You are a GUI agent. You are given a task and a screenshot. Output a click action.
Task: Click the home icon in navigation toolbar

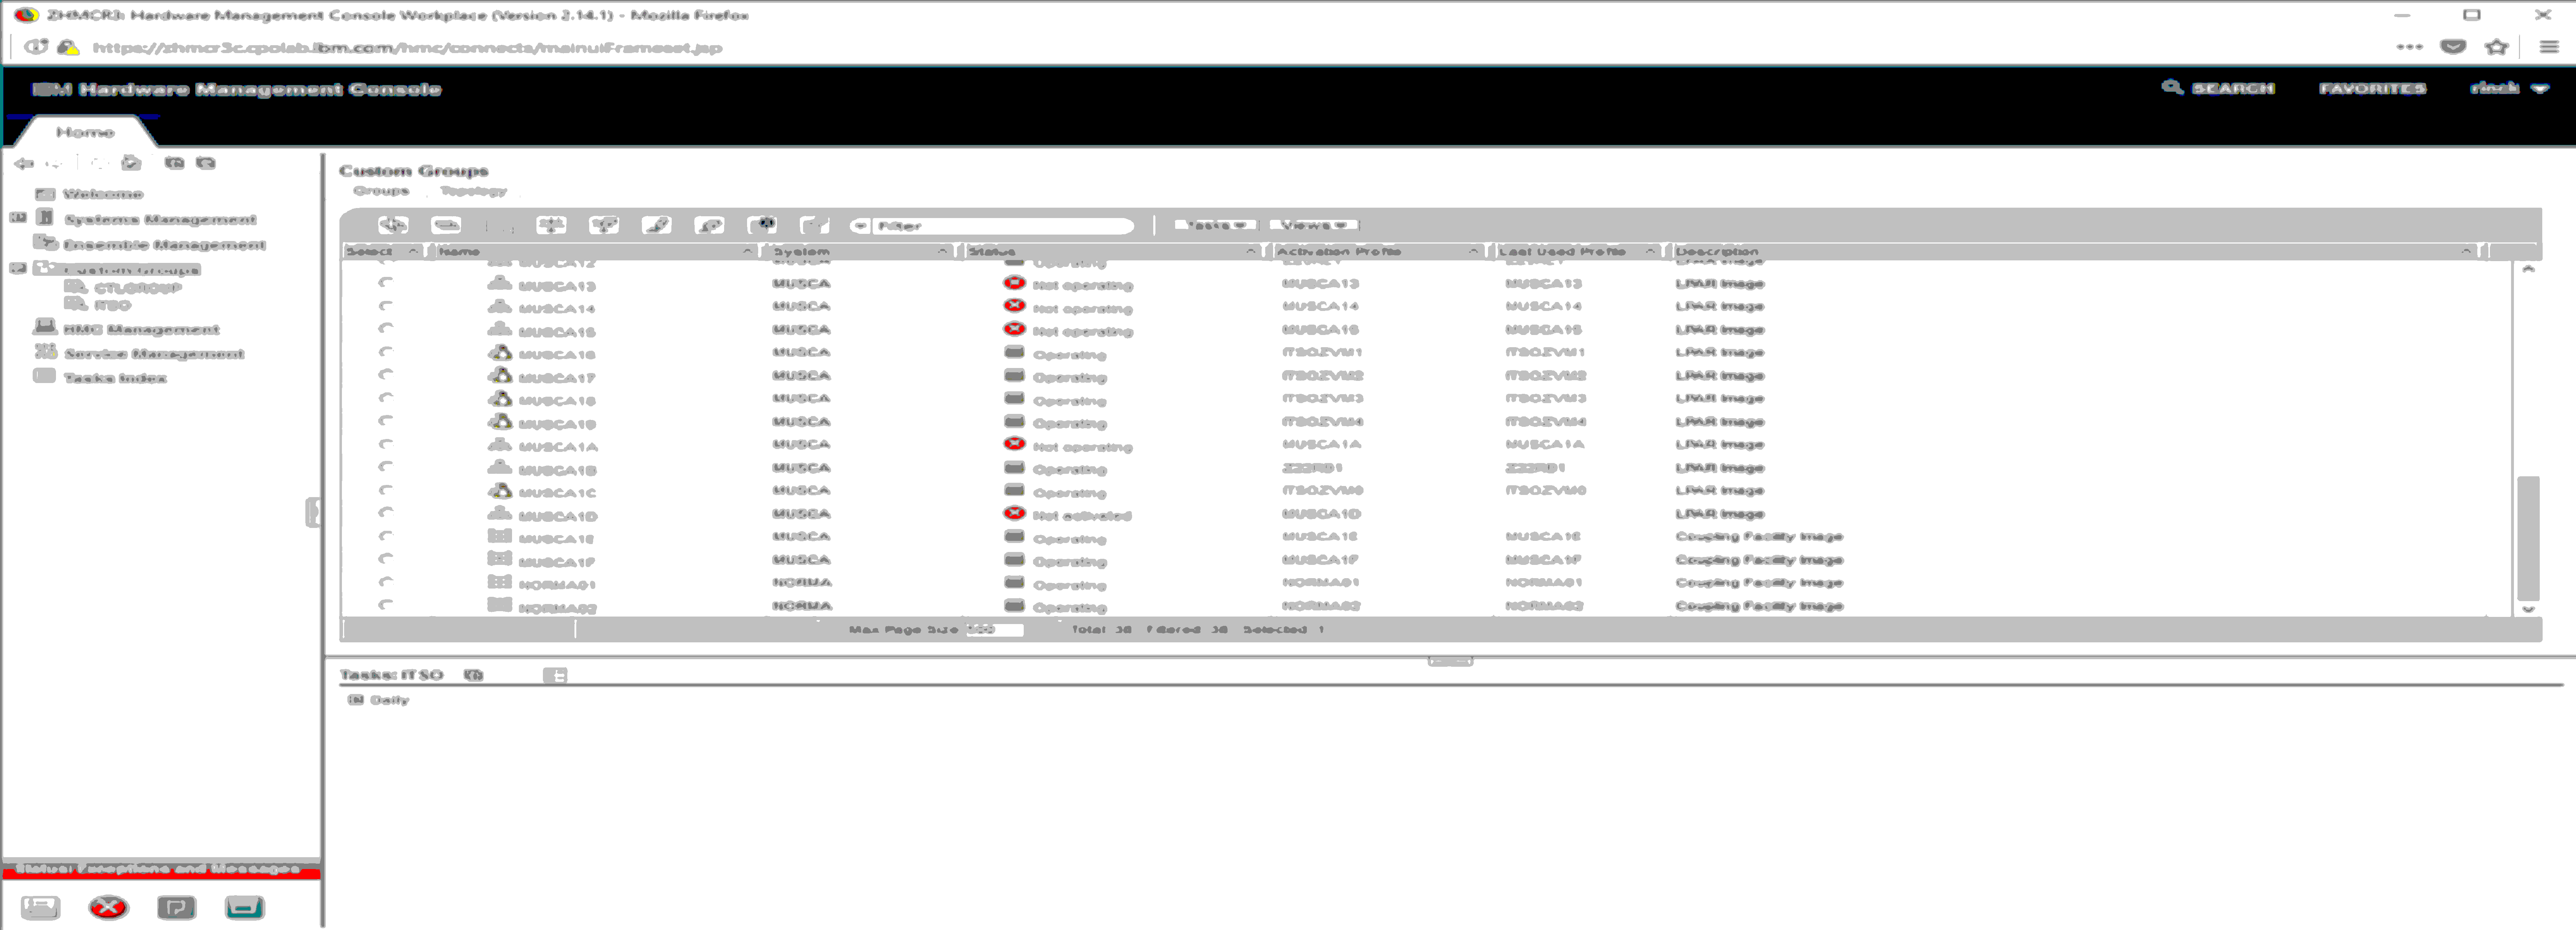(131, 163)
